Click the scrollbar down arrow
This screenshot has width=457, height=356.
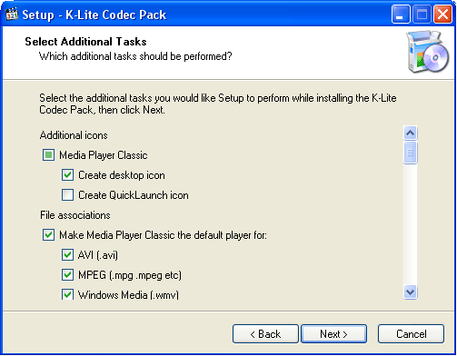(411, 292)
